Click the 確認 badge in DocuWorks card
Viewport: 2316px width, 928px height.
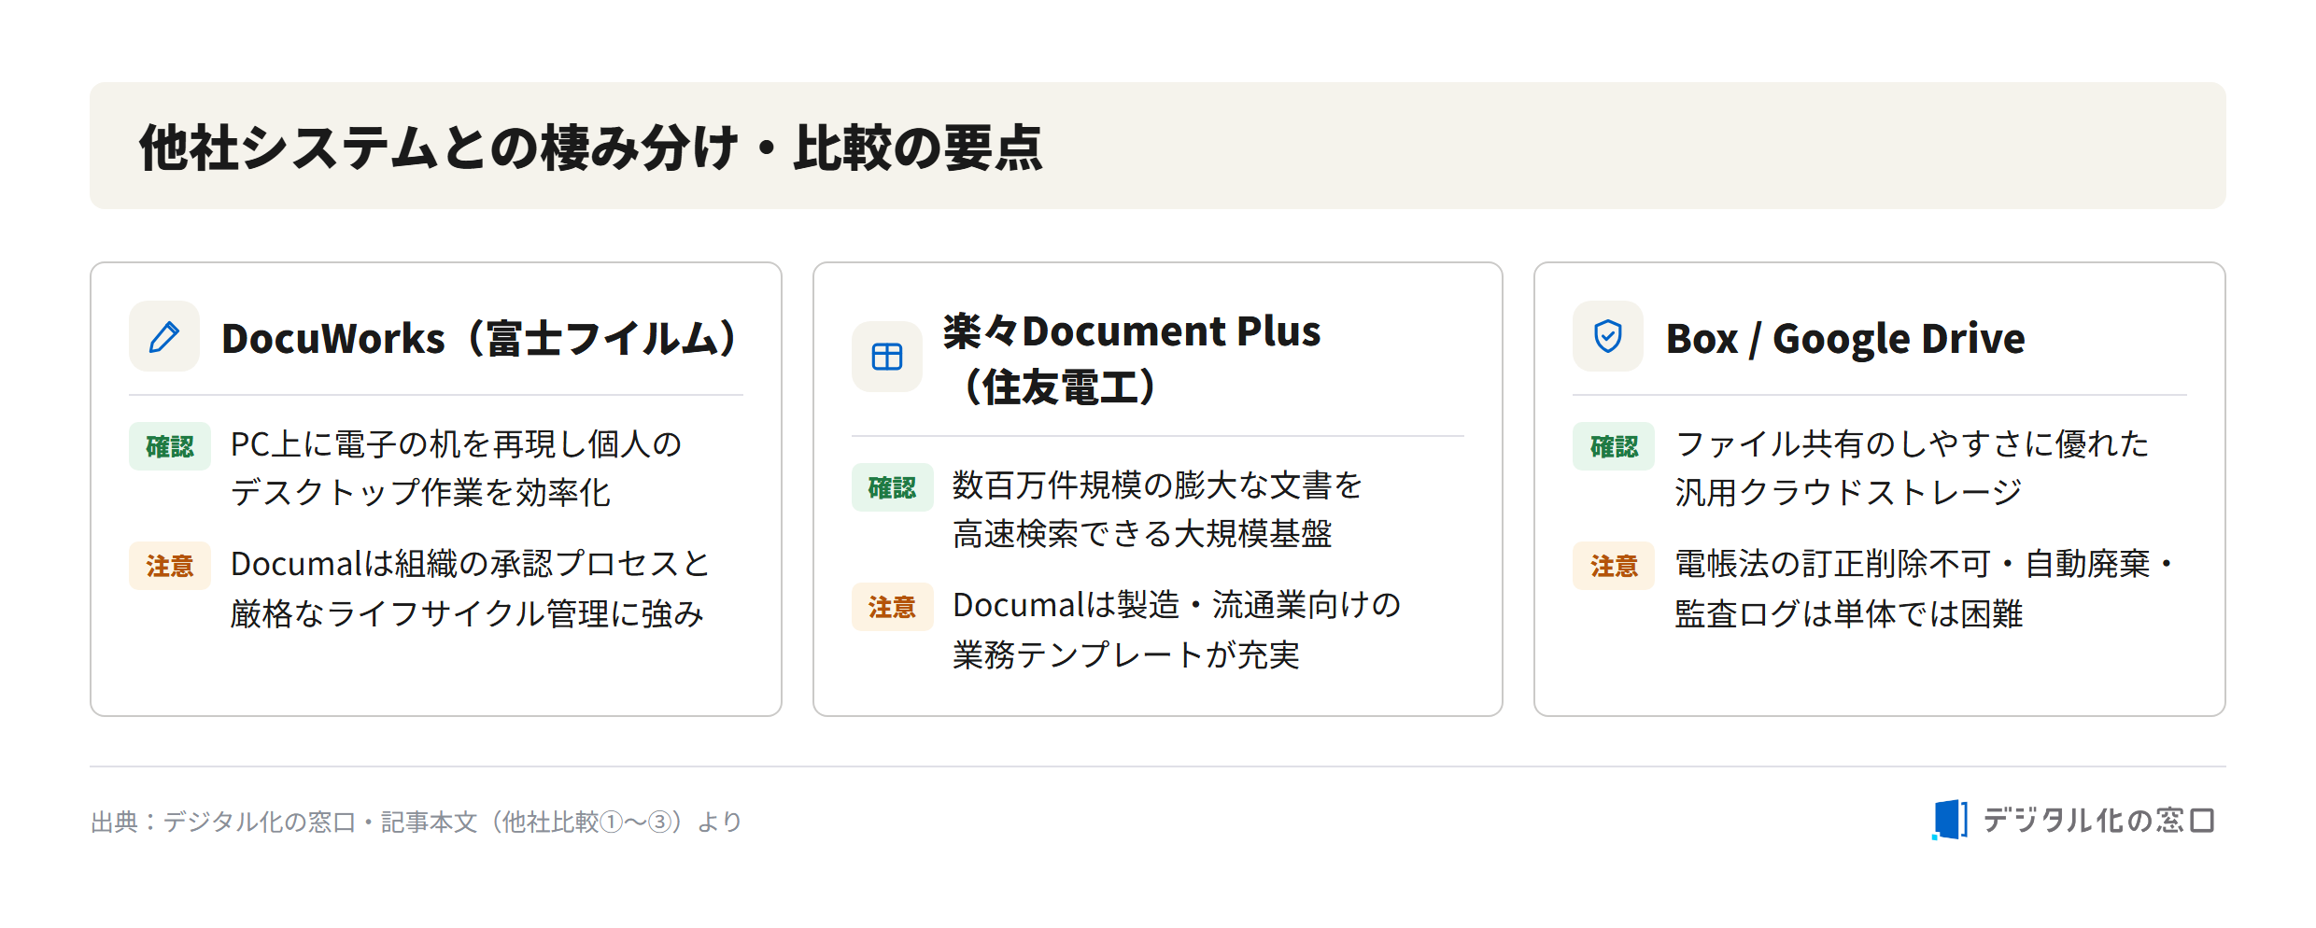pyautogui.click(x=170, y=446)
